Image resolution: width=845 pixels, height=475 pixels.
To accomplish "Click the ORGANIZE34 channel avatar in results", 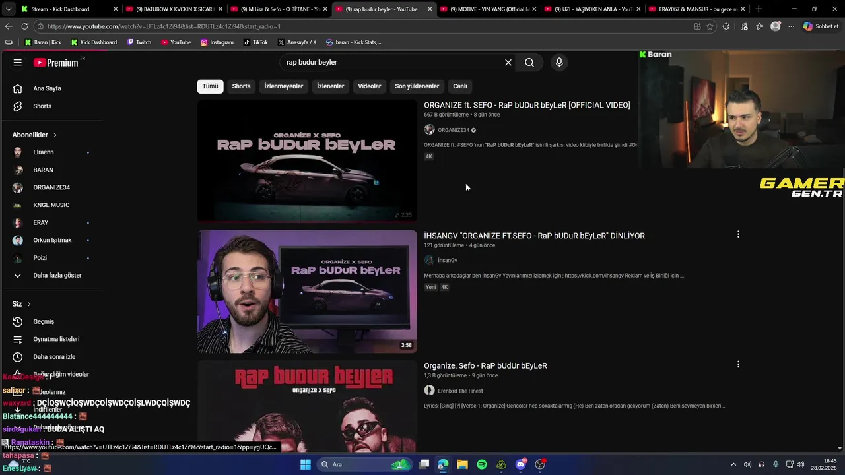I will tap(429, 130).
